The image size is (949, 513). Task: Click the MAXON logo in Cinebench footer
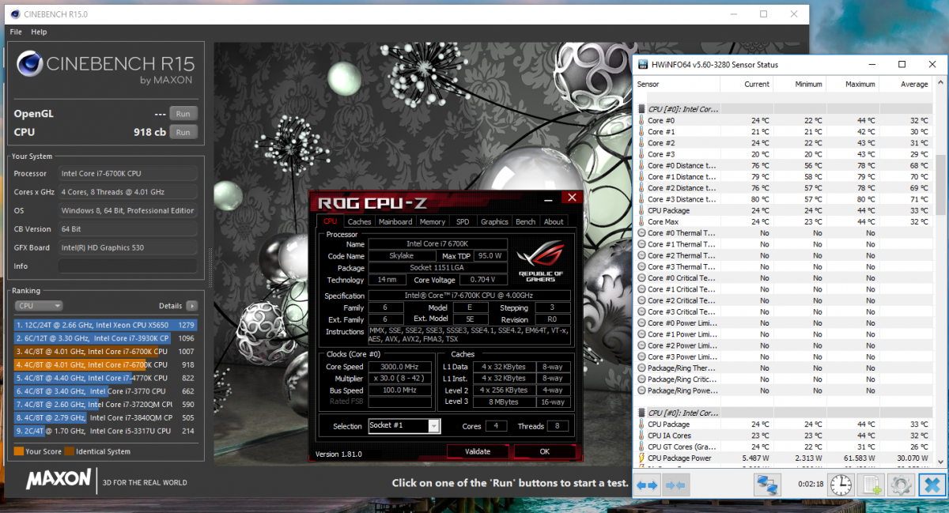58,480
